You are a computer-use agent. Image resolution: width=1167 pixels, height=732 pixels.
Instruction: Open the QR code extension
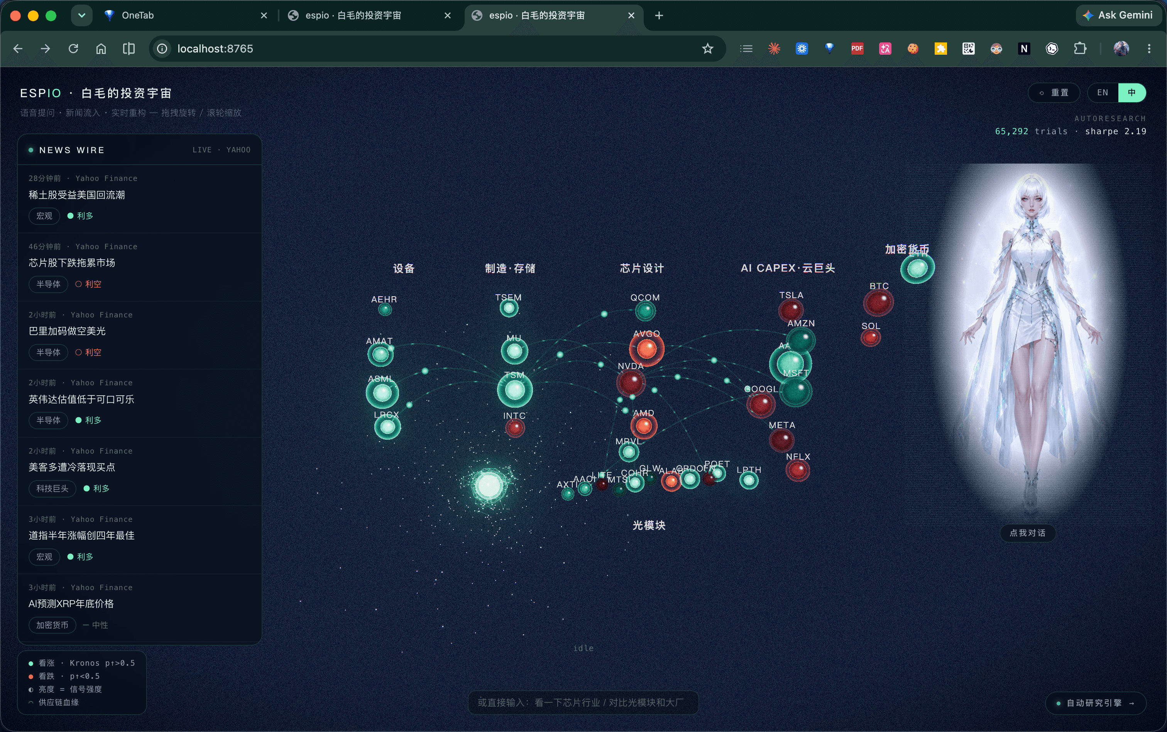point(968,49)
